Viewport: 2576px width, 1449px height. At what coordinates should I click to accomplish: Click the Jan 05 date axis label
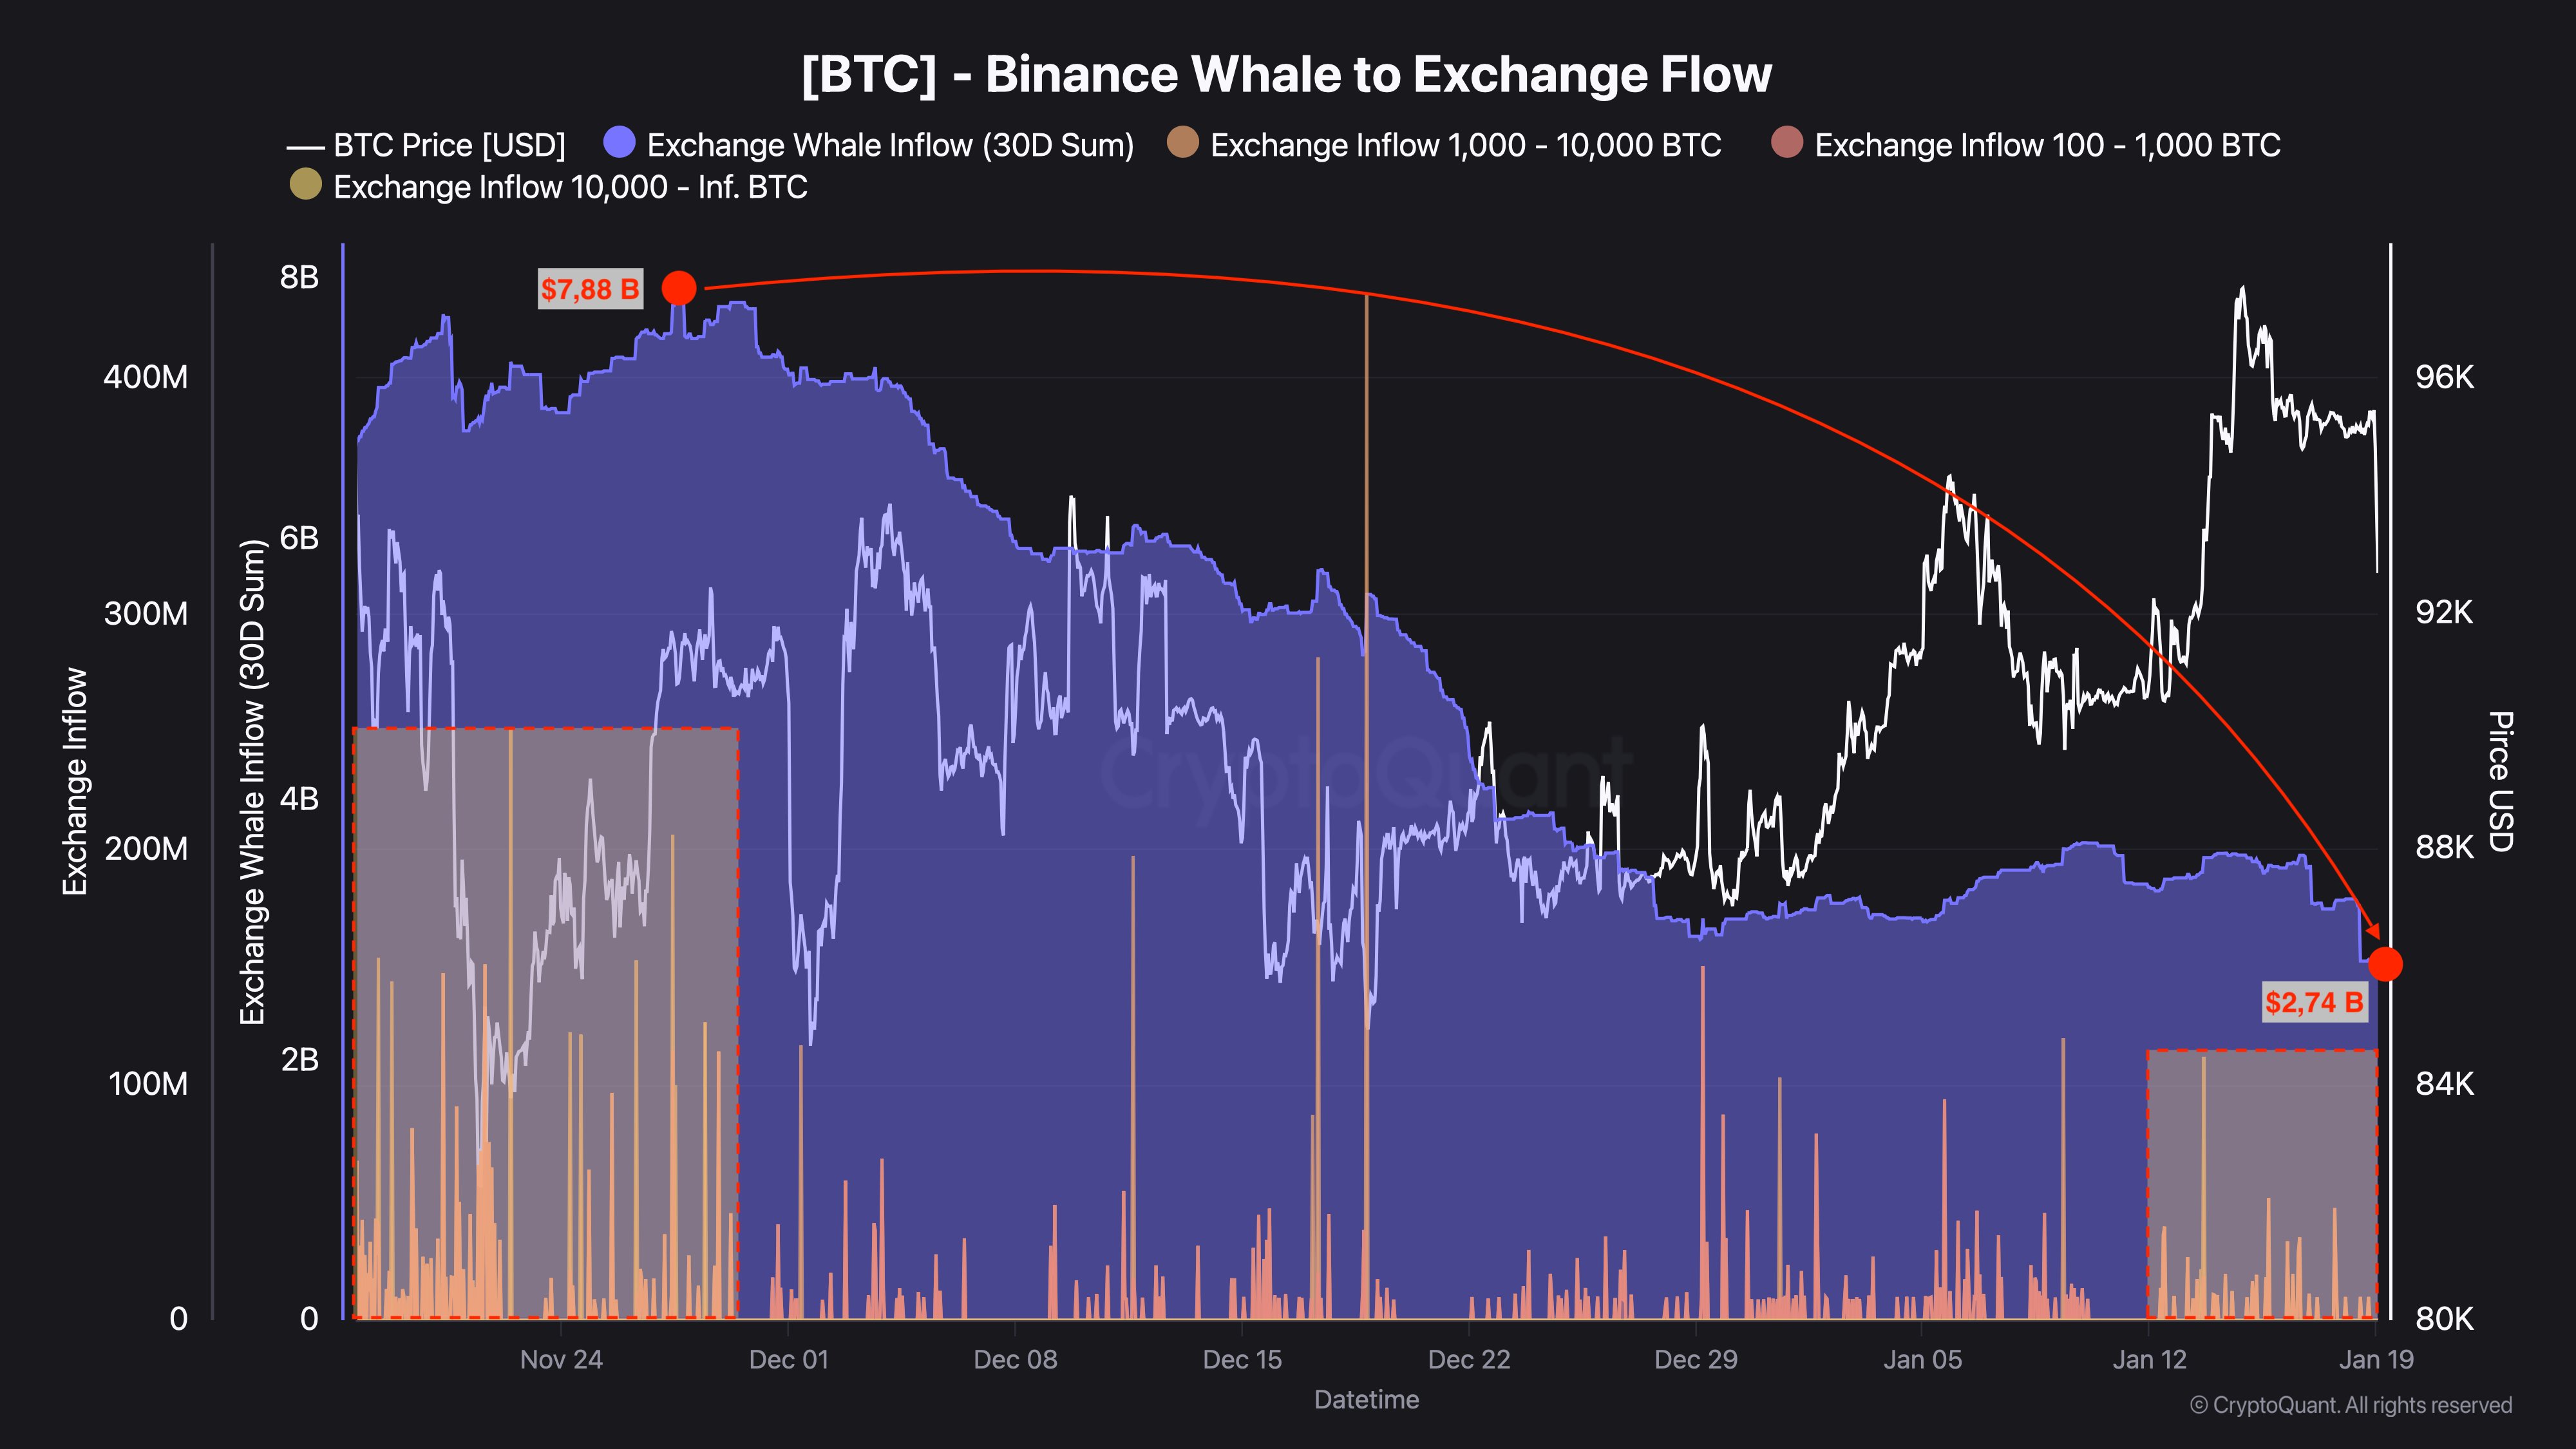pos(1922,1359)
